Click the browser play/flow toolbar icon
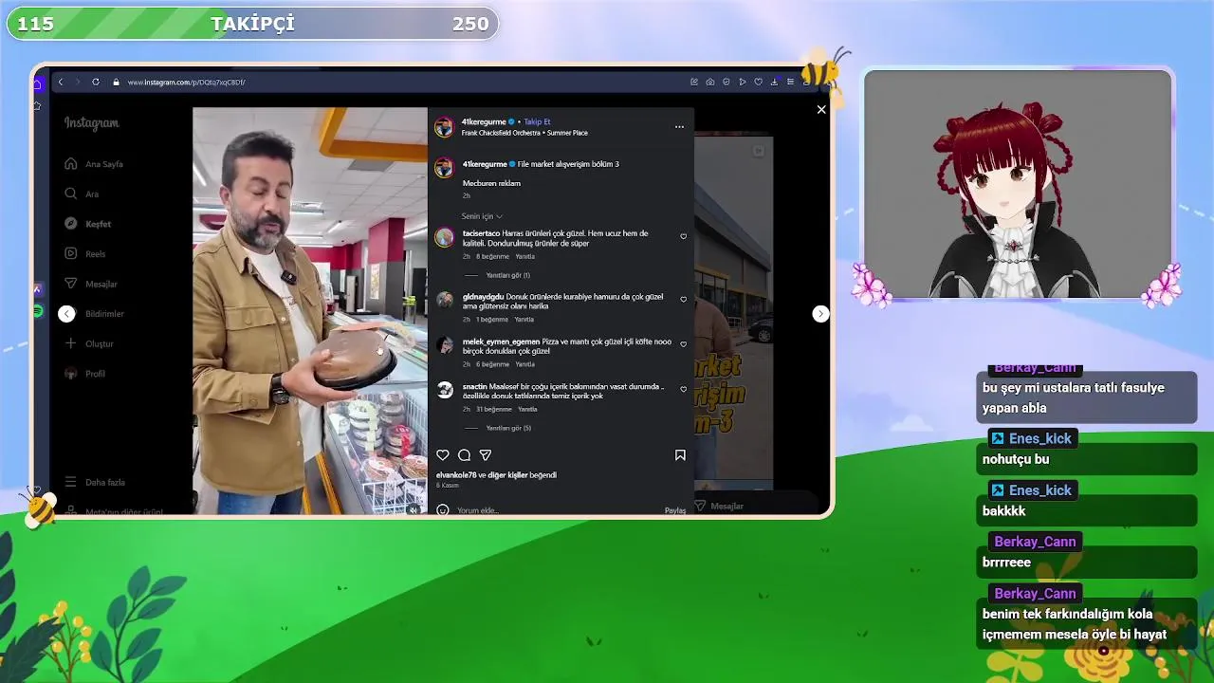 tap(742, 83)
